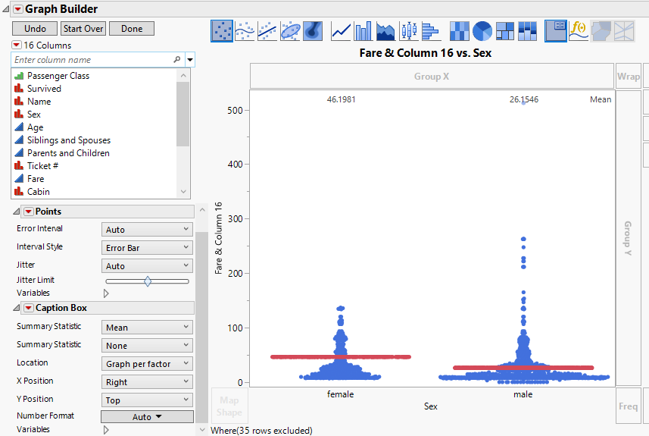
Task: Click the graph title Fare & Column 16 vs. Sex
Action: point(426,53)
